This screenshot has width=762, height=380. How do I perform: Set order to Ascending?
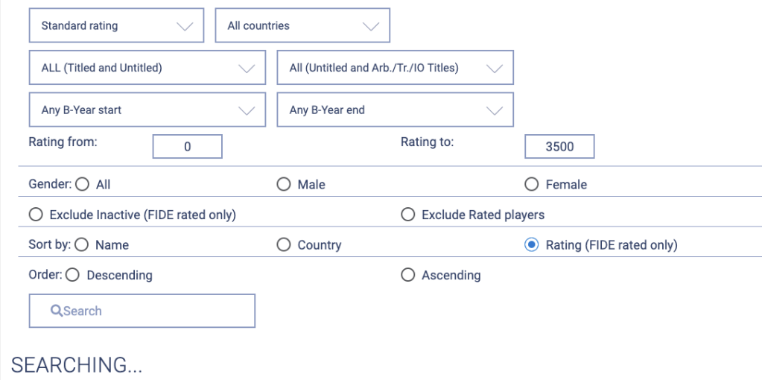407,275
